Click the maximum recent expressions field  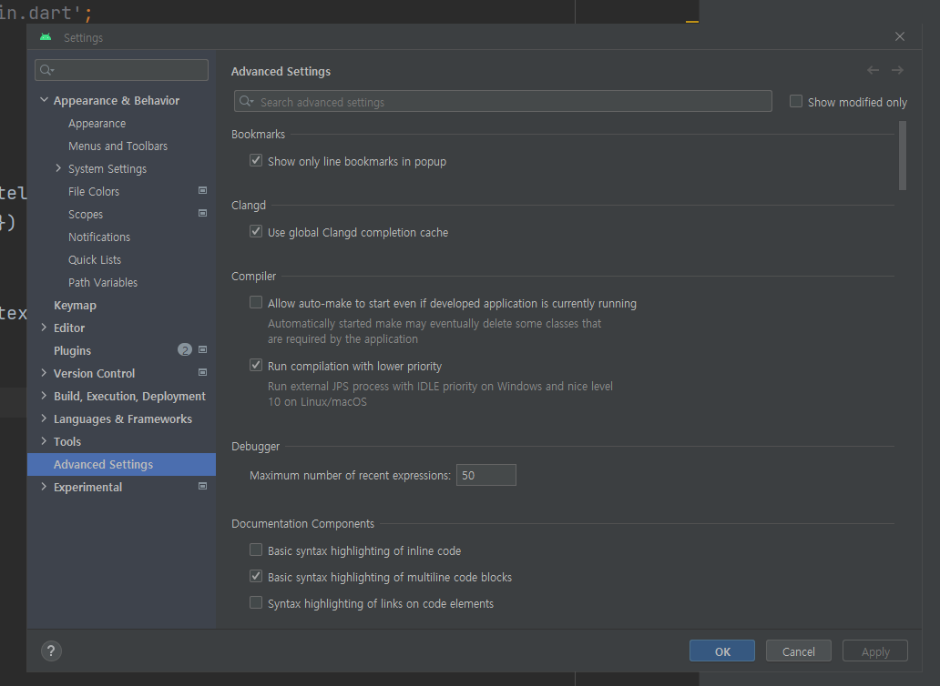tap(486, 475)
